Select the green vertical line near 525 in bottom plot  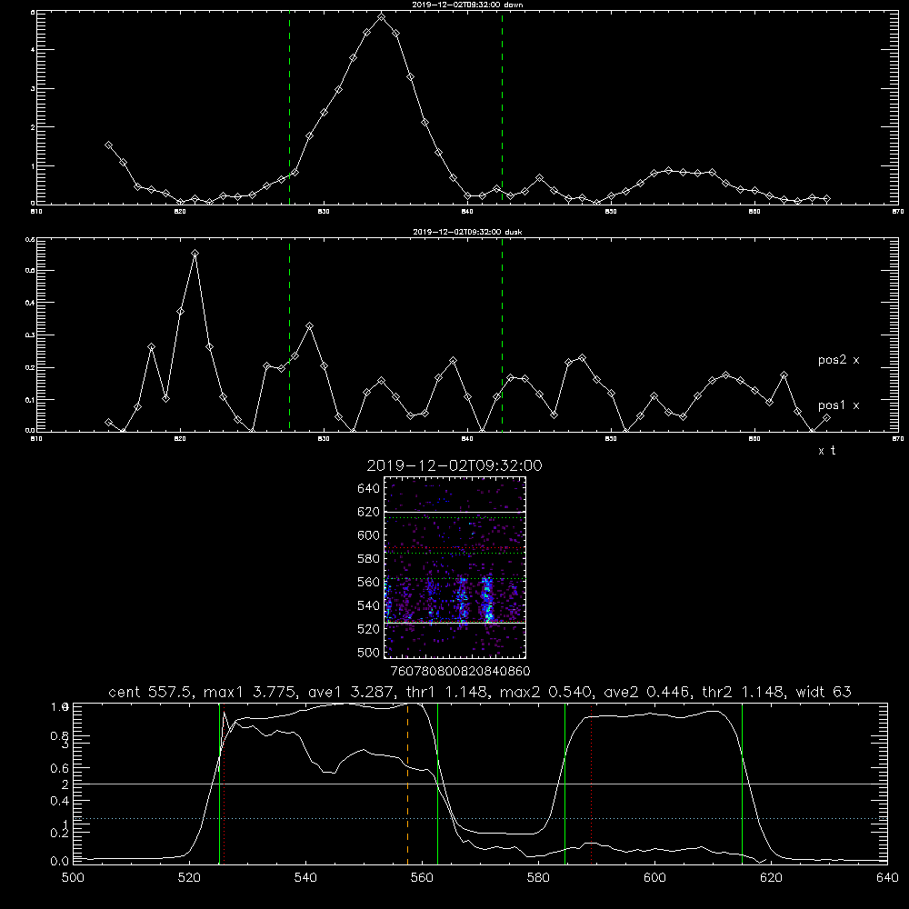[x=219, y=784]
